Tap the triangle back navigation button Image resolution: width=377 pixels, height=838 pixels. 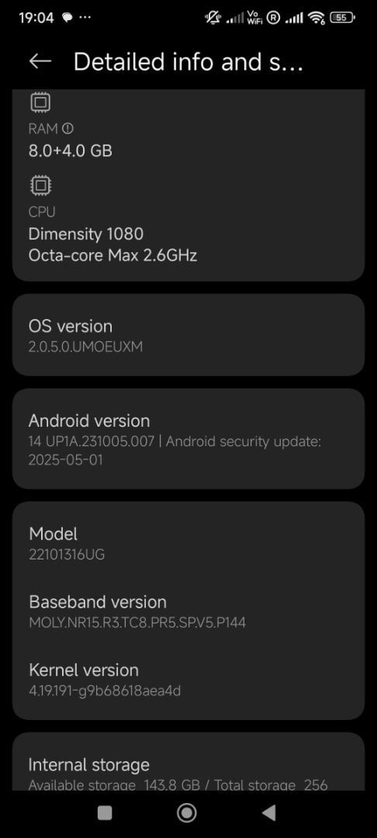[268, 813]
